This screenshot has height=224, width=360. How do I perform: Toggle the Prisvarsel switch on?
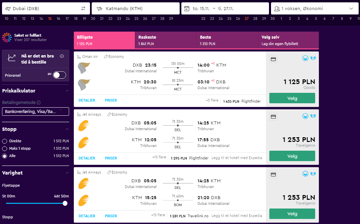pyautogui.click(x=59, y=75)
